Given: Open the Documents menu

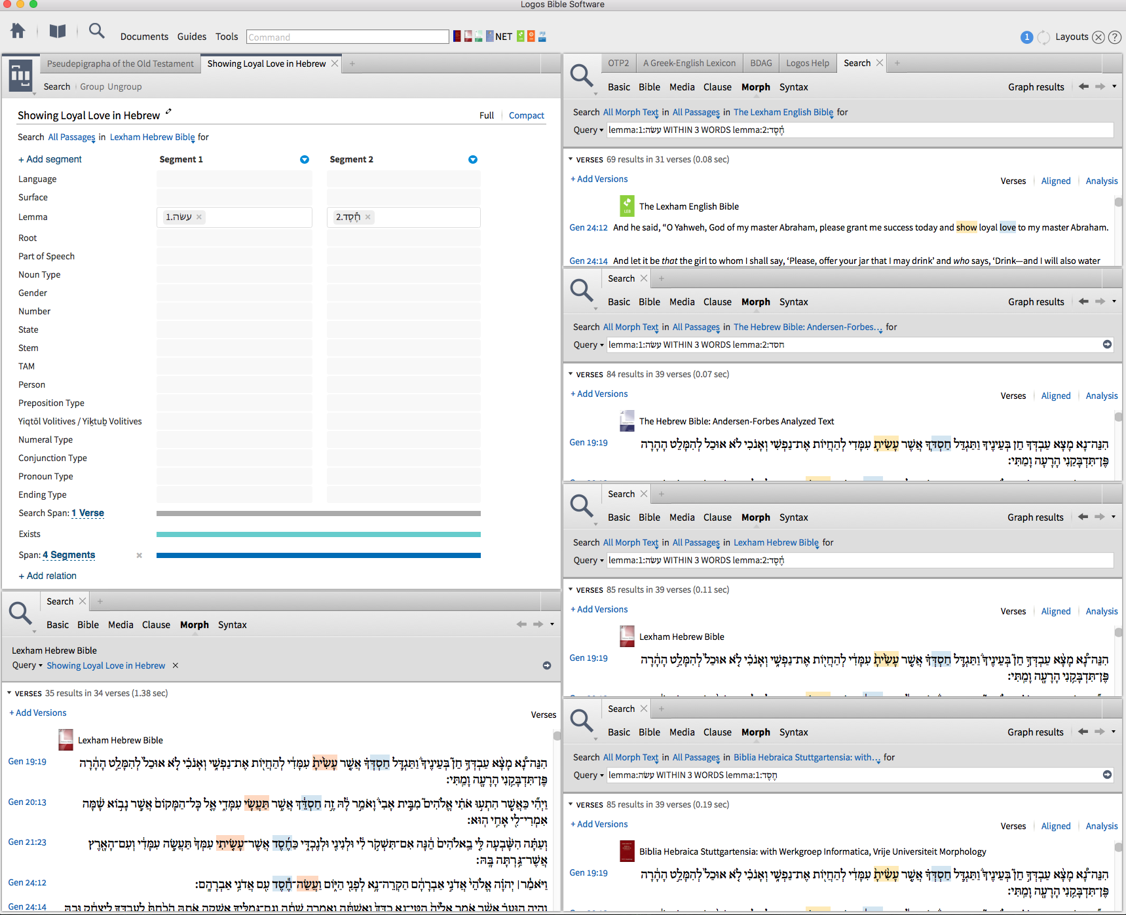Looking at the screenshot, I should click(144, 37).
